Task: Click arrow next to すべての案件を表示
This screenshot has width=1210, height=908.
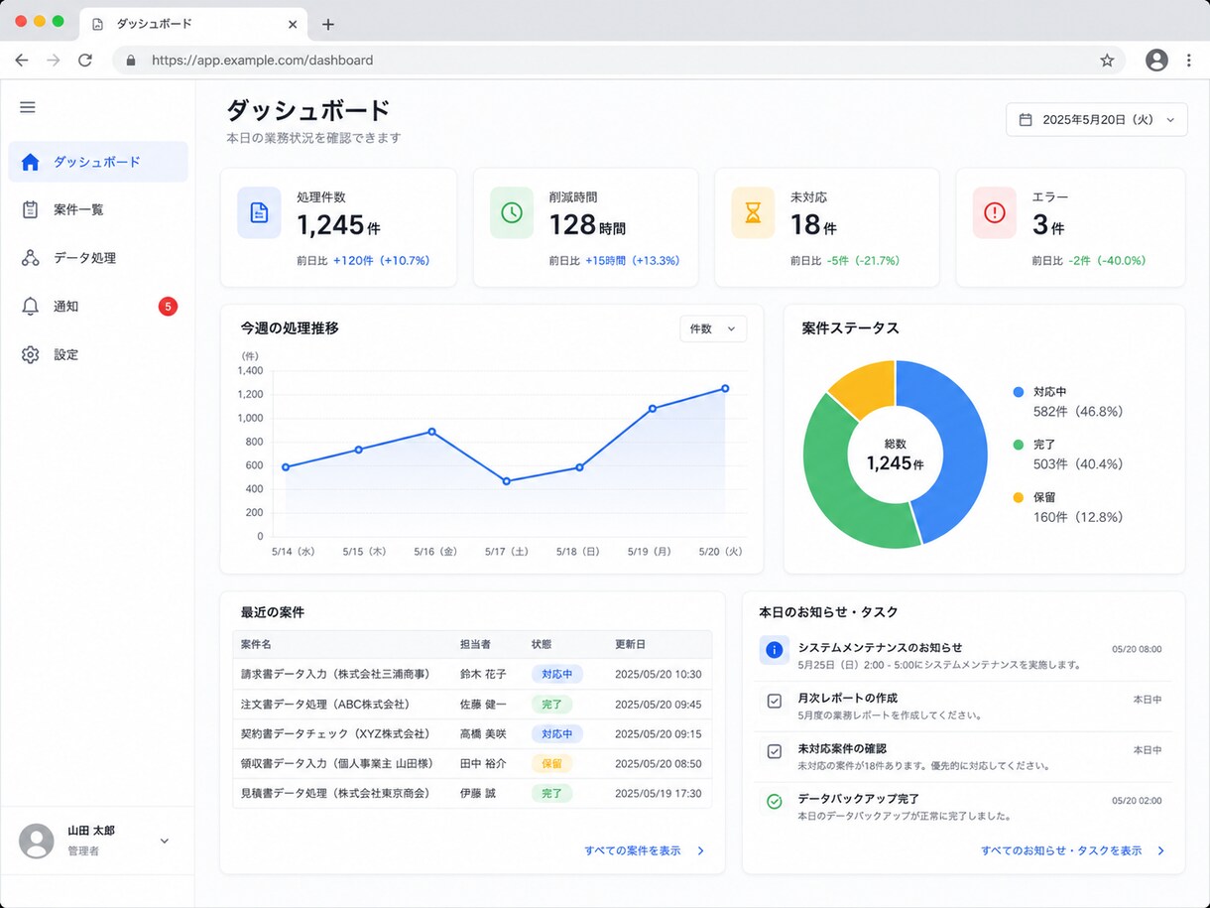Action: tap(700, 850)
